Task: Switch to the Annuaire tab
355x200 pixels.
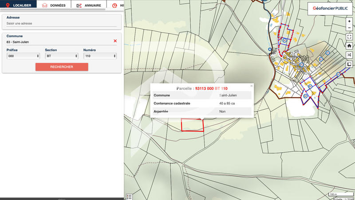Action: point(89,6)
